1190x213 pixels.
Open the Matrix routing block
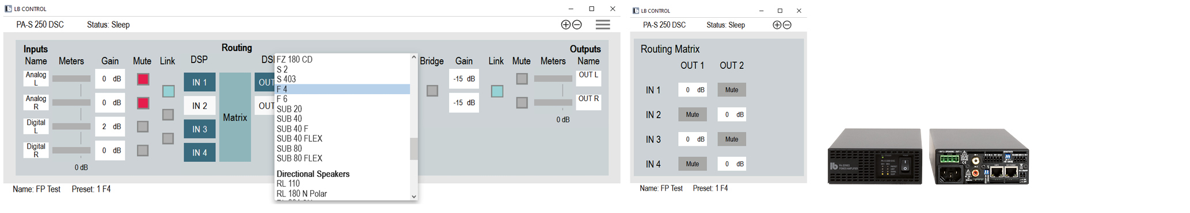[235, 117]
